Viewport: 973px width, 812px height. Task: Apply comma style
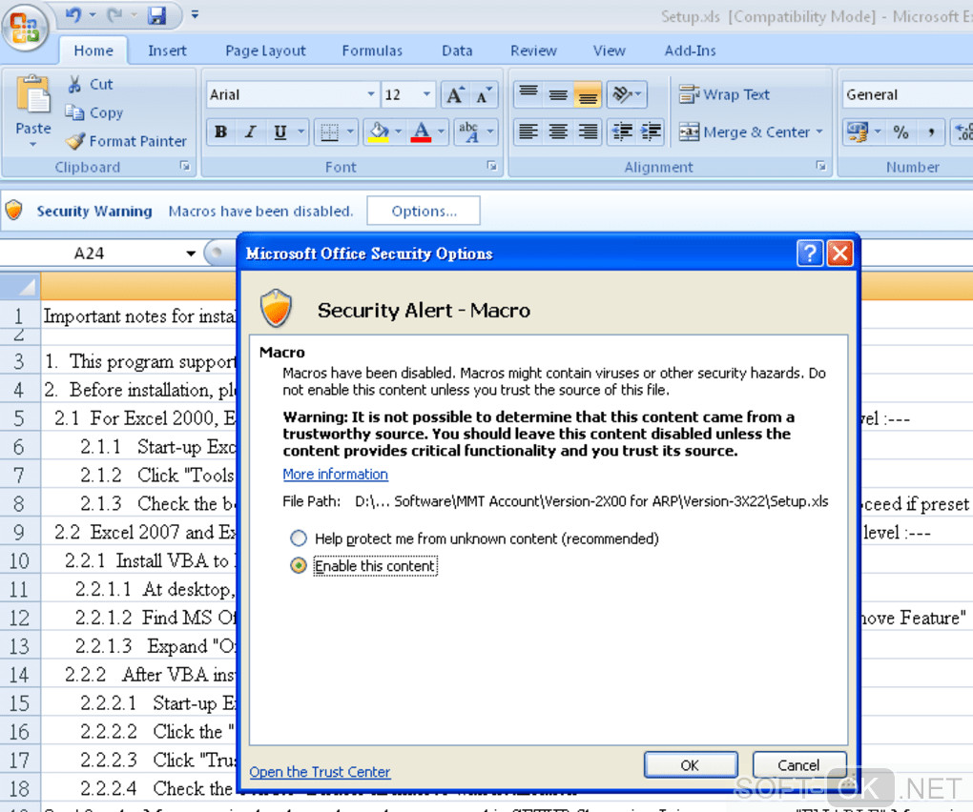pyautogui.click(x=931, y=132)
